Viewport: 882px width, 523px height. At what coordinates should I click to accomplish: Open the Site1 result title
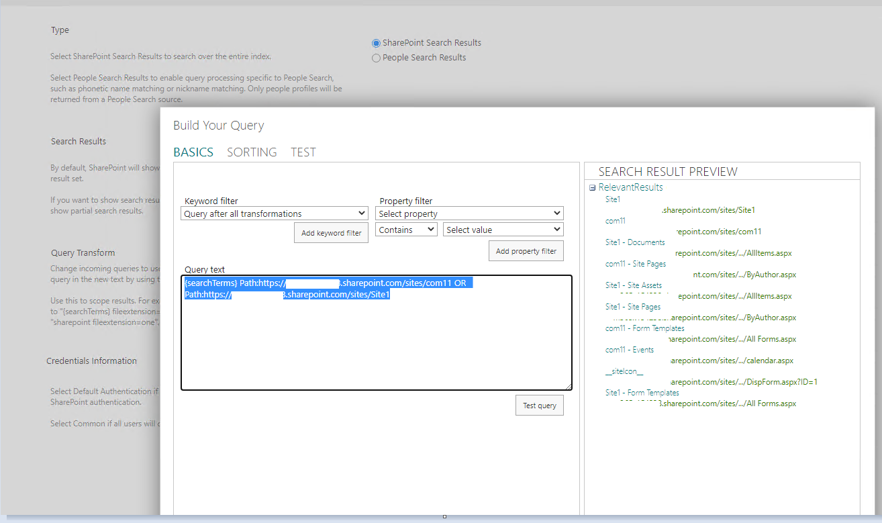tap(613, 199)
